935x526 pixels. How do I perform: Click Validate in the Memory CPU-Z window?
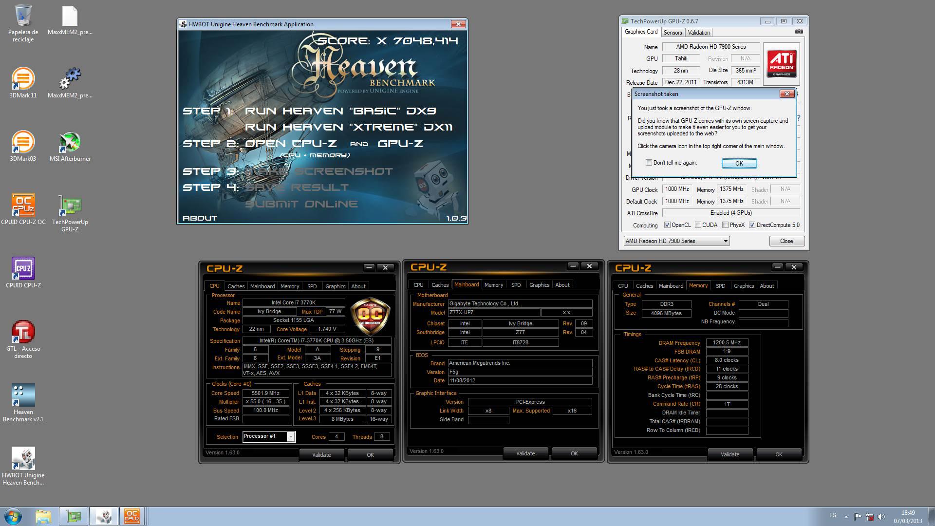coord(729,454)
